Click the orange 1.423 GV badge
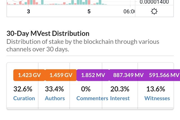Viewport: 180px width, 120px height. point(29,75)
